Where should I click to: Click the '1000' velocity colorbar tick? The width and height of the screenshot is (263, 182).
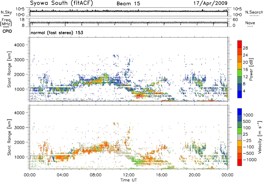coord(248,115)
